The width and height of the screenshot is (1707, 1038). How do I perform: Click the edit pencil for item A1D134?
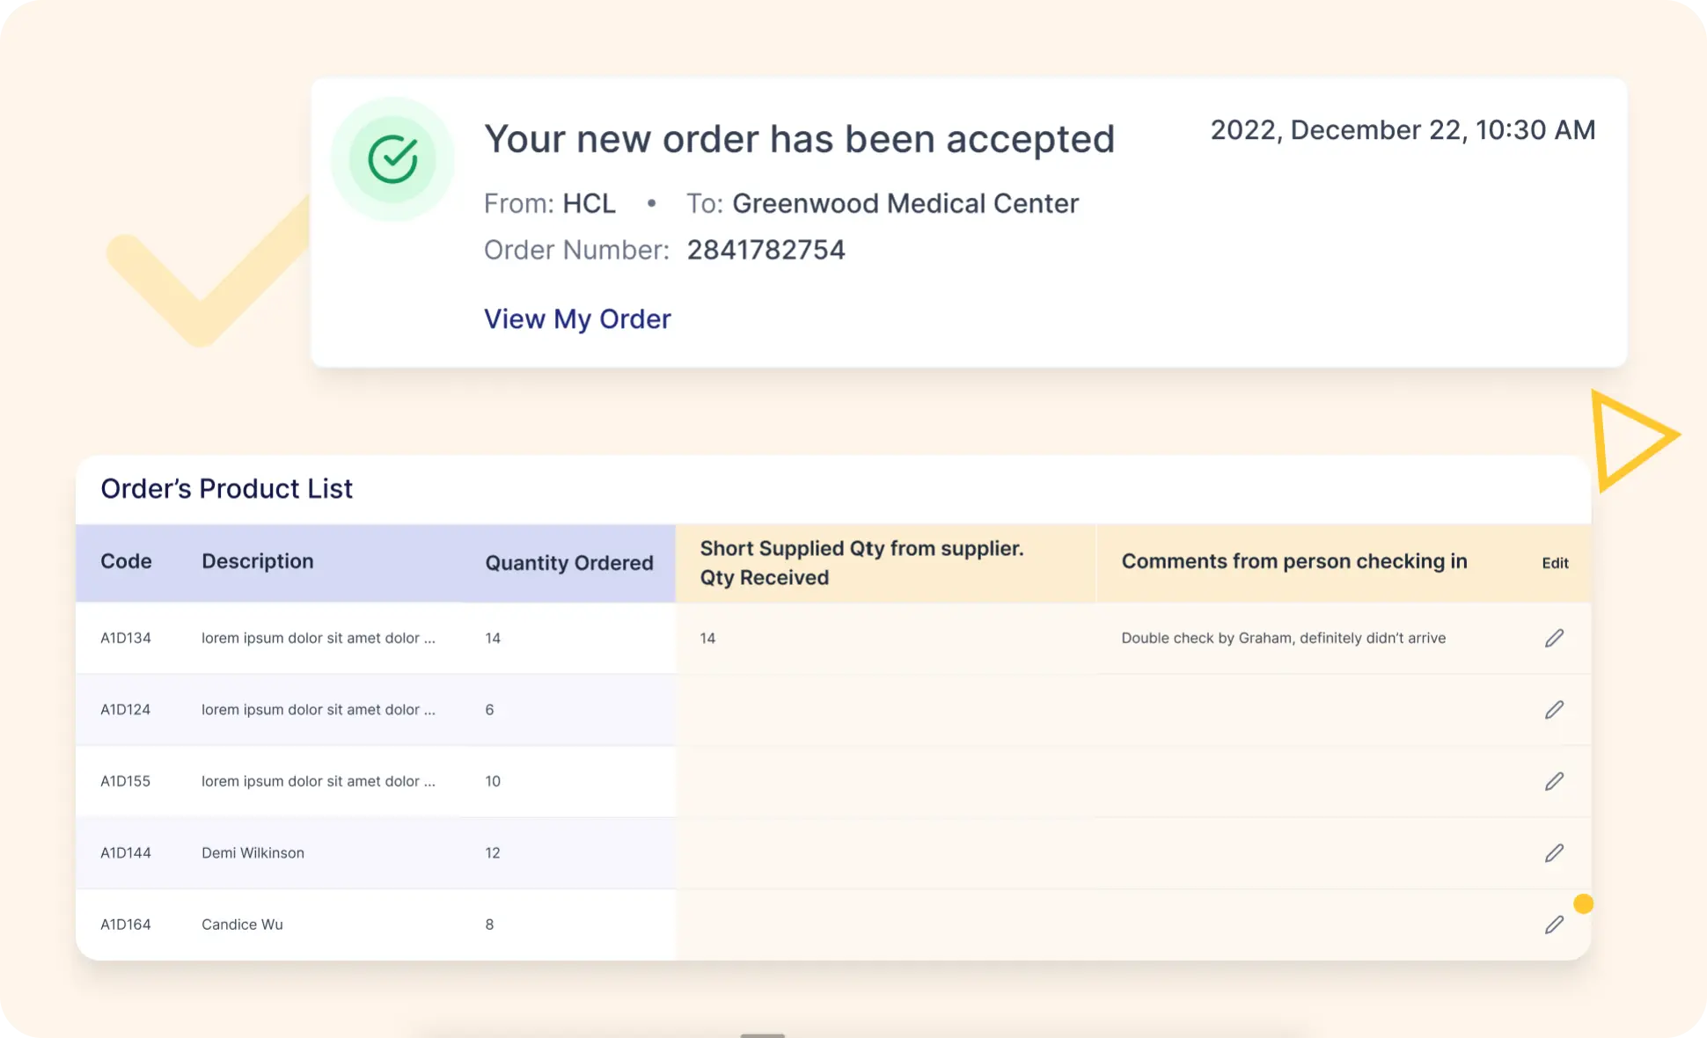pyautogui.click(x=1554, y=638)
